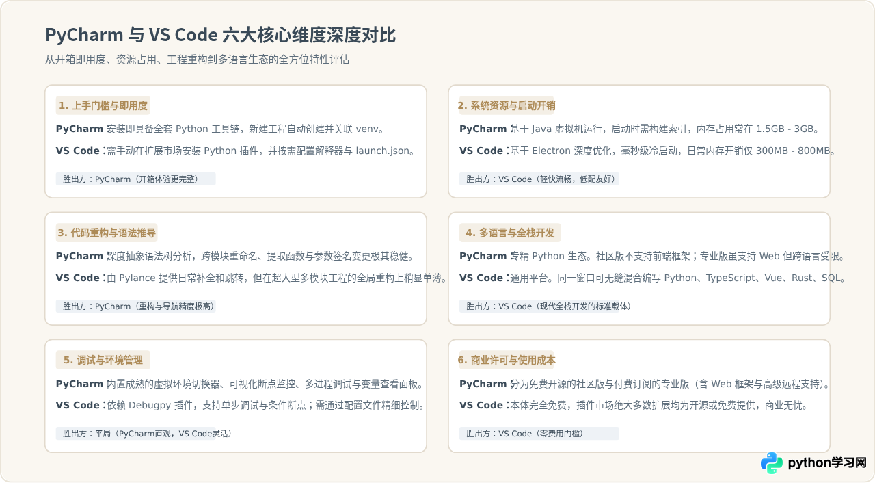Click the badge 胜出方：PyCharm（重构与导航精度极高）

pos(136,306)
